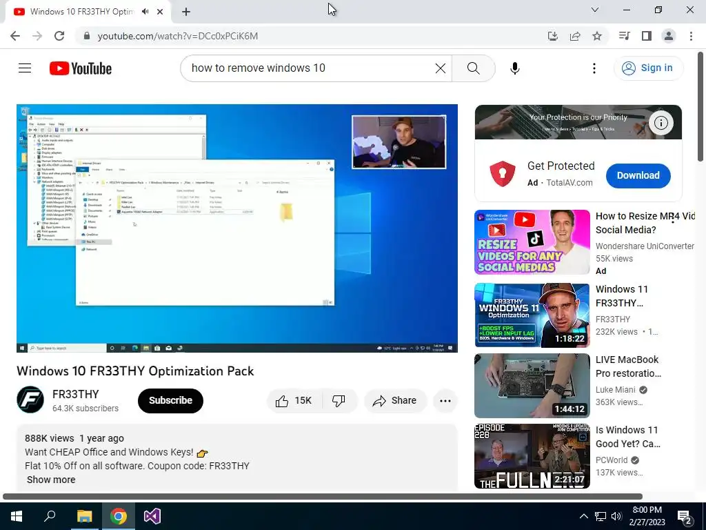706x530 pixels.
Task: Open volume control tray icon
Action: point(616,516)
